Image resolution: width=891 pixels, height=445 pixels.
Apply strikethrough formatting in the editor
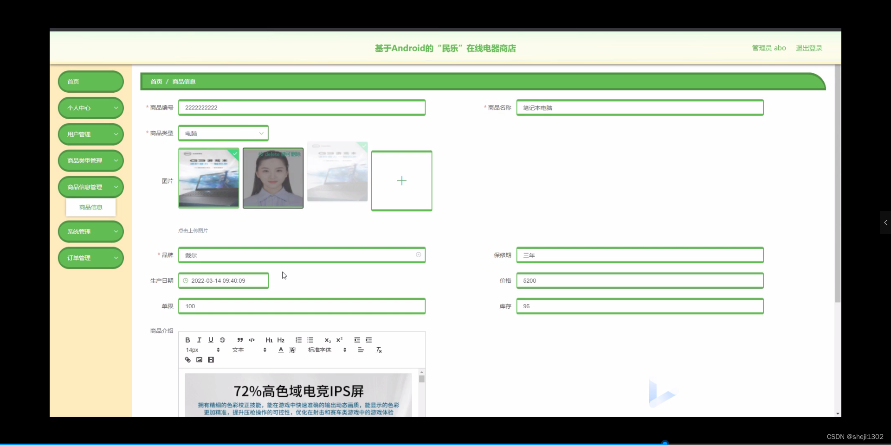click(x=222, y=340)
